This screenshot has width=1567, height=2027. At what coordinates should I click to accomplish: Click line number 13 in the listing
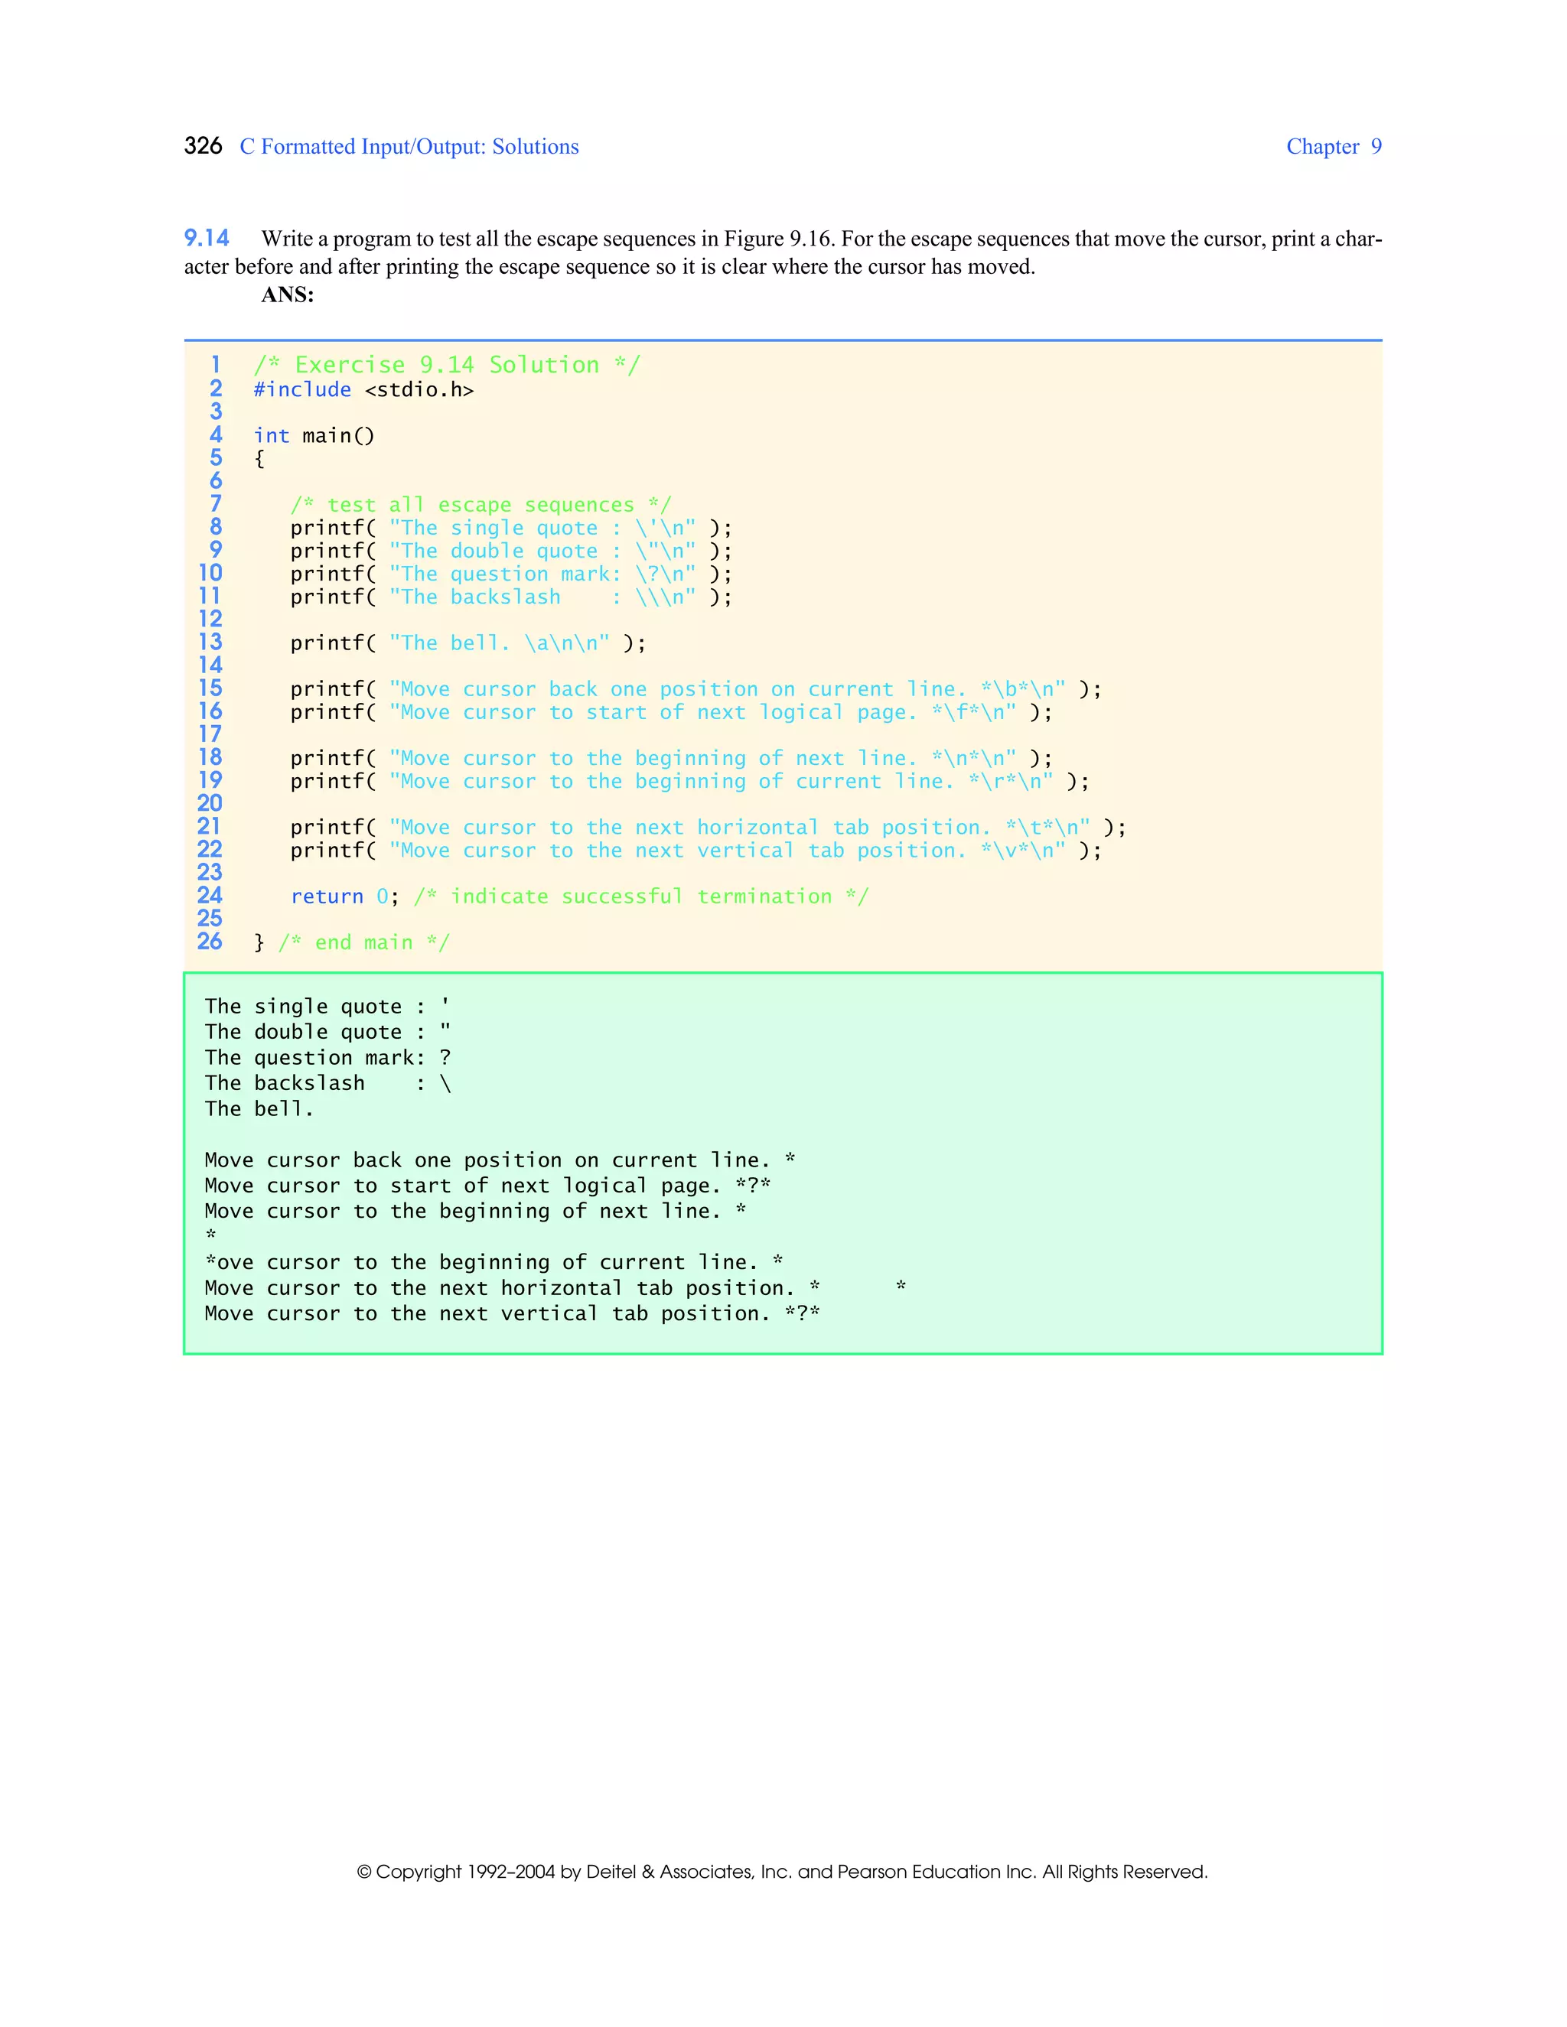pos(210,643)
